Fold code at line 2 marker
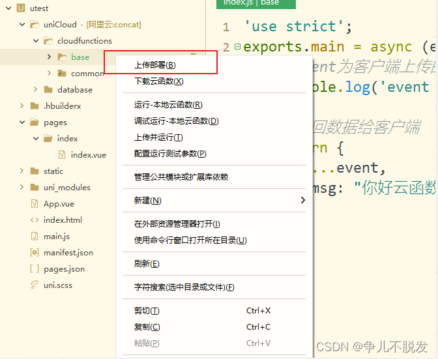The width and height of the screenshot is (438, 359). (x=237, y=46)
